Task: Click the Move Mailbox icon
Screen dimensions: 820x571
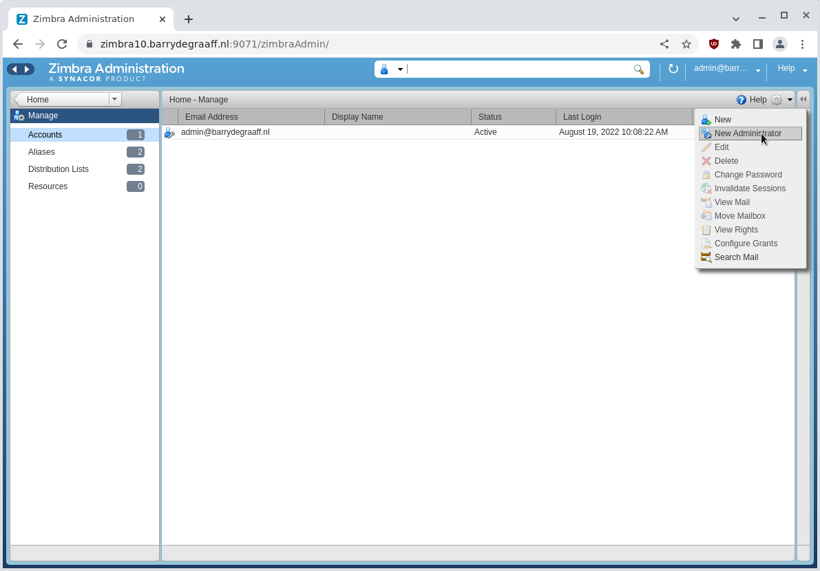Action: coord(706,216)
